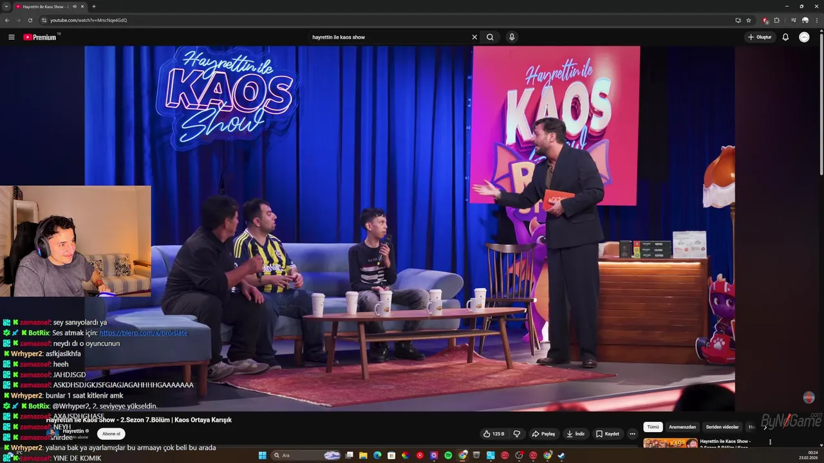Go back with the browser back arrow

click(x=7, y=20)
